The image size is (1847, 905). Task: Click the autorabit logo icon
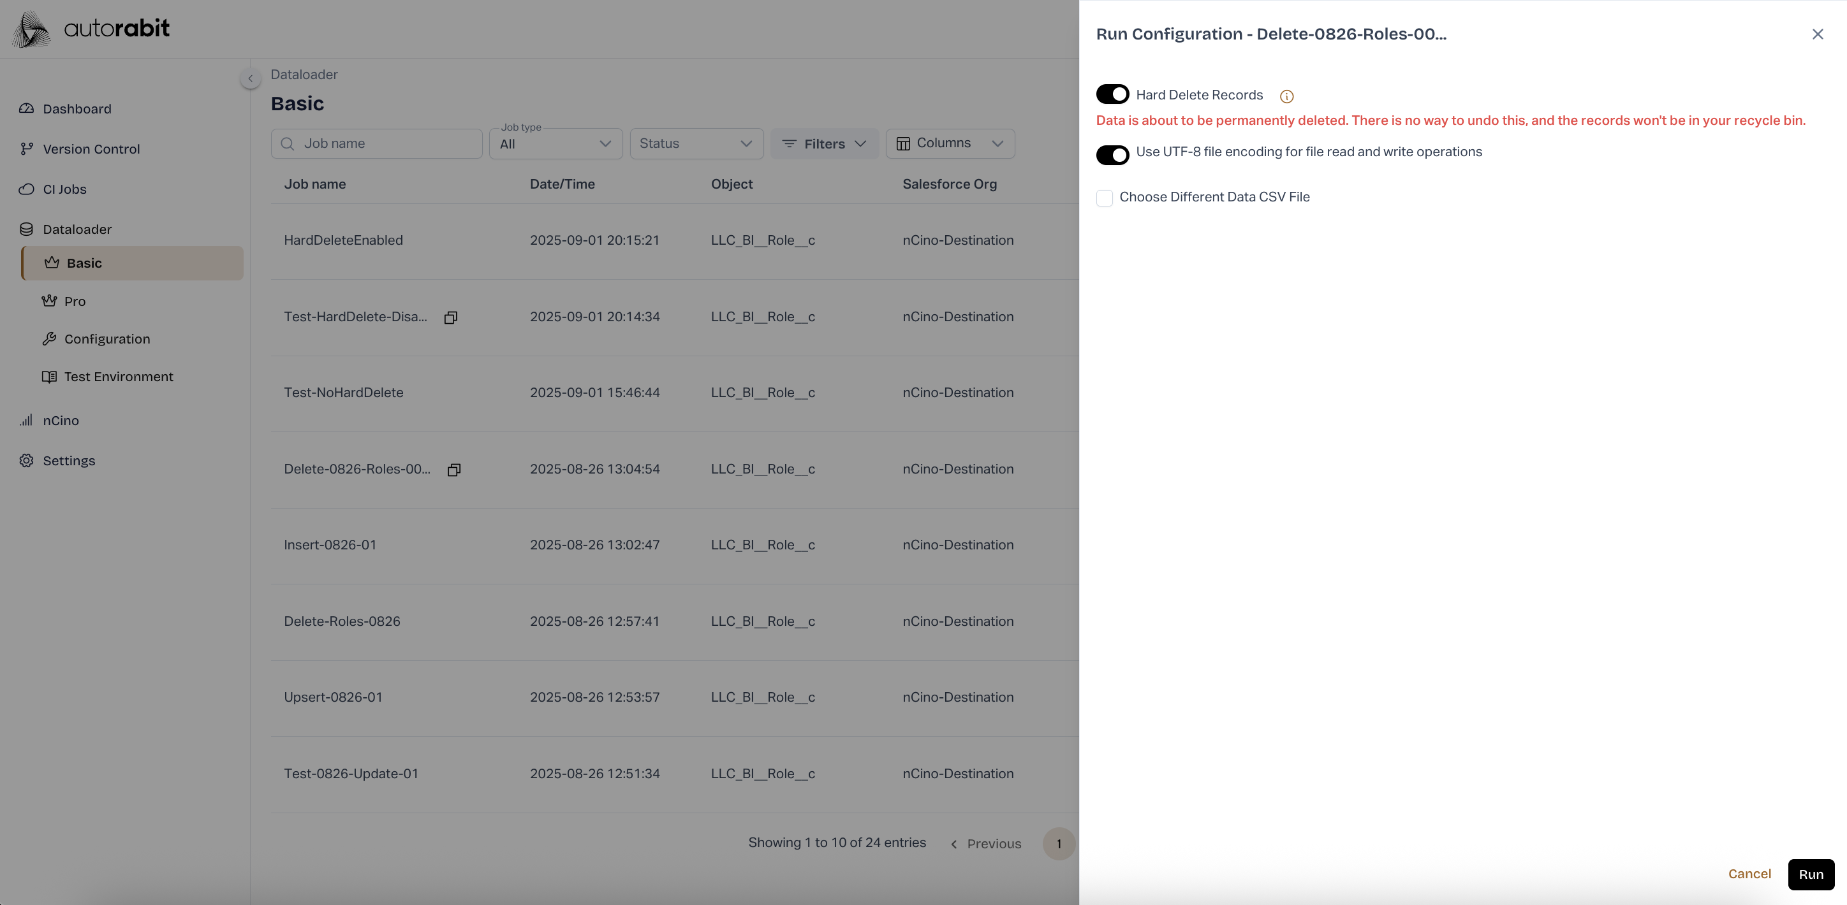click(x=31, y=29)
